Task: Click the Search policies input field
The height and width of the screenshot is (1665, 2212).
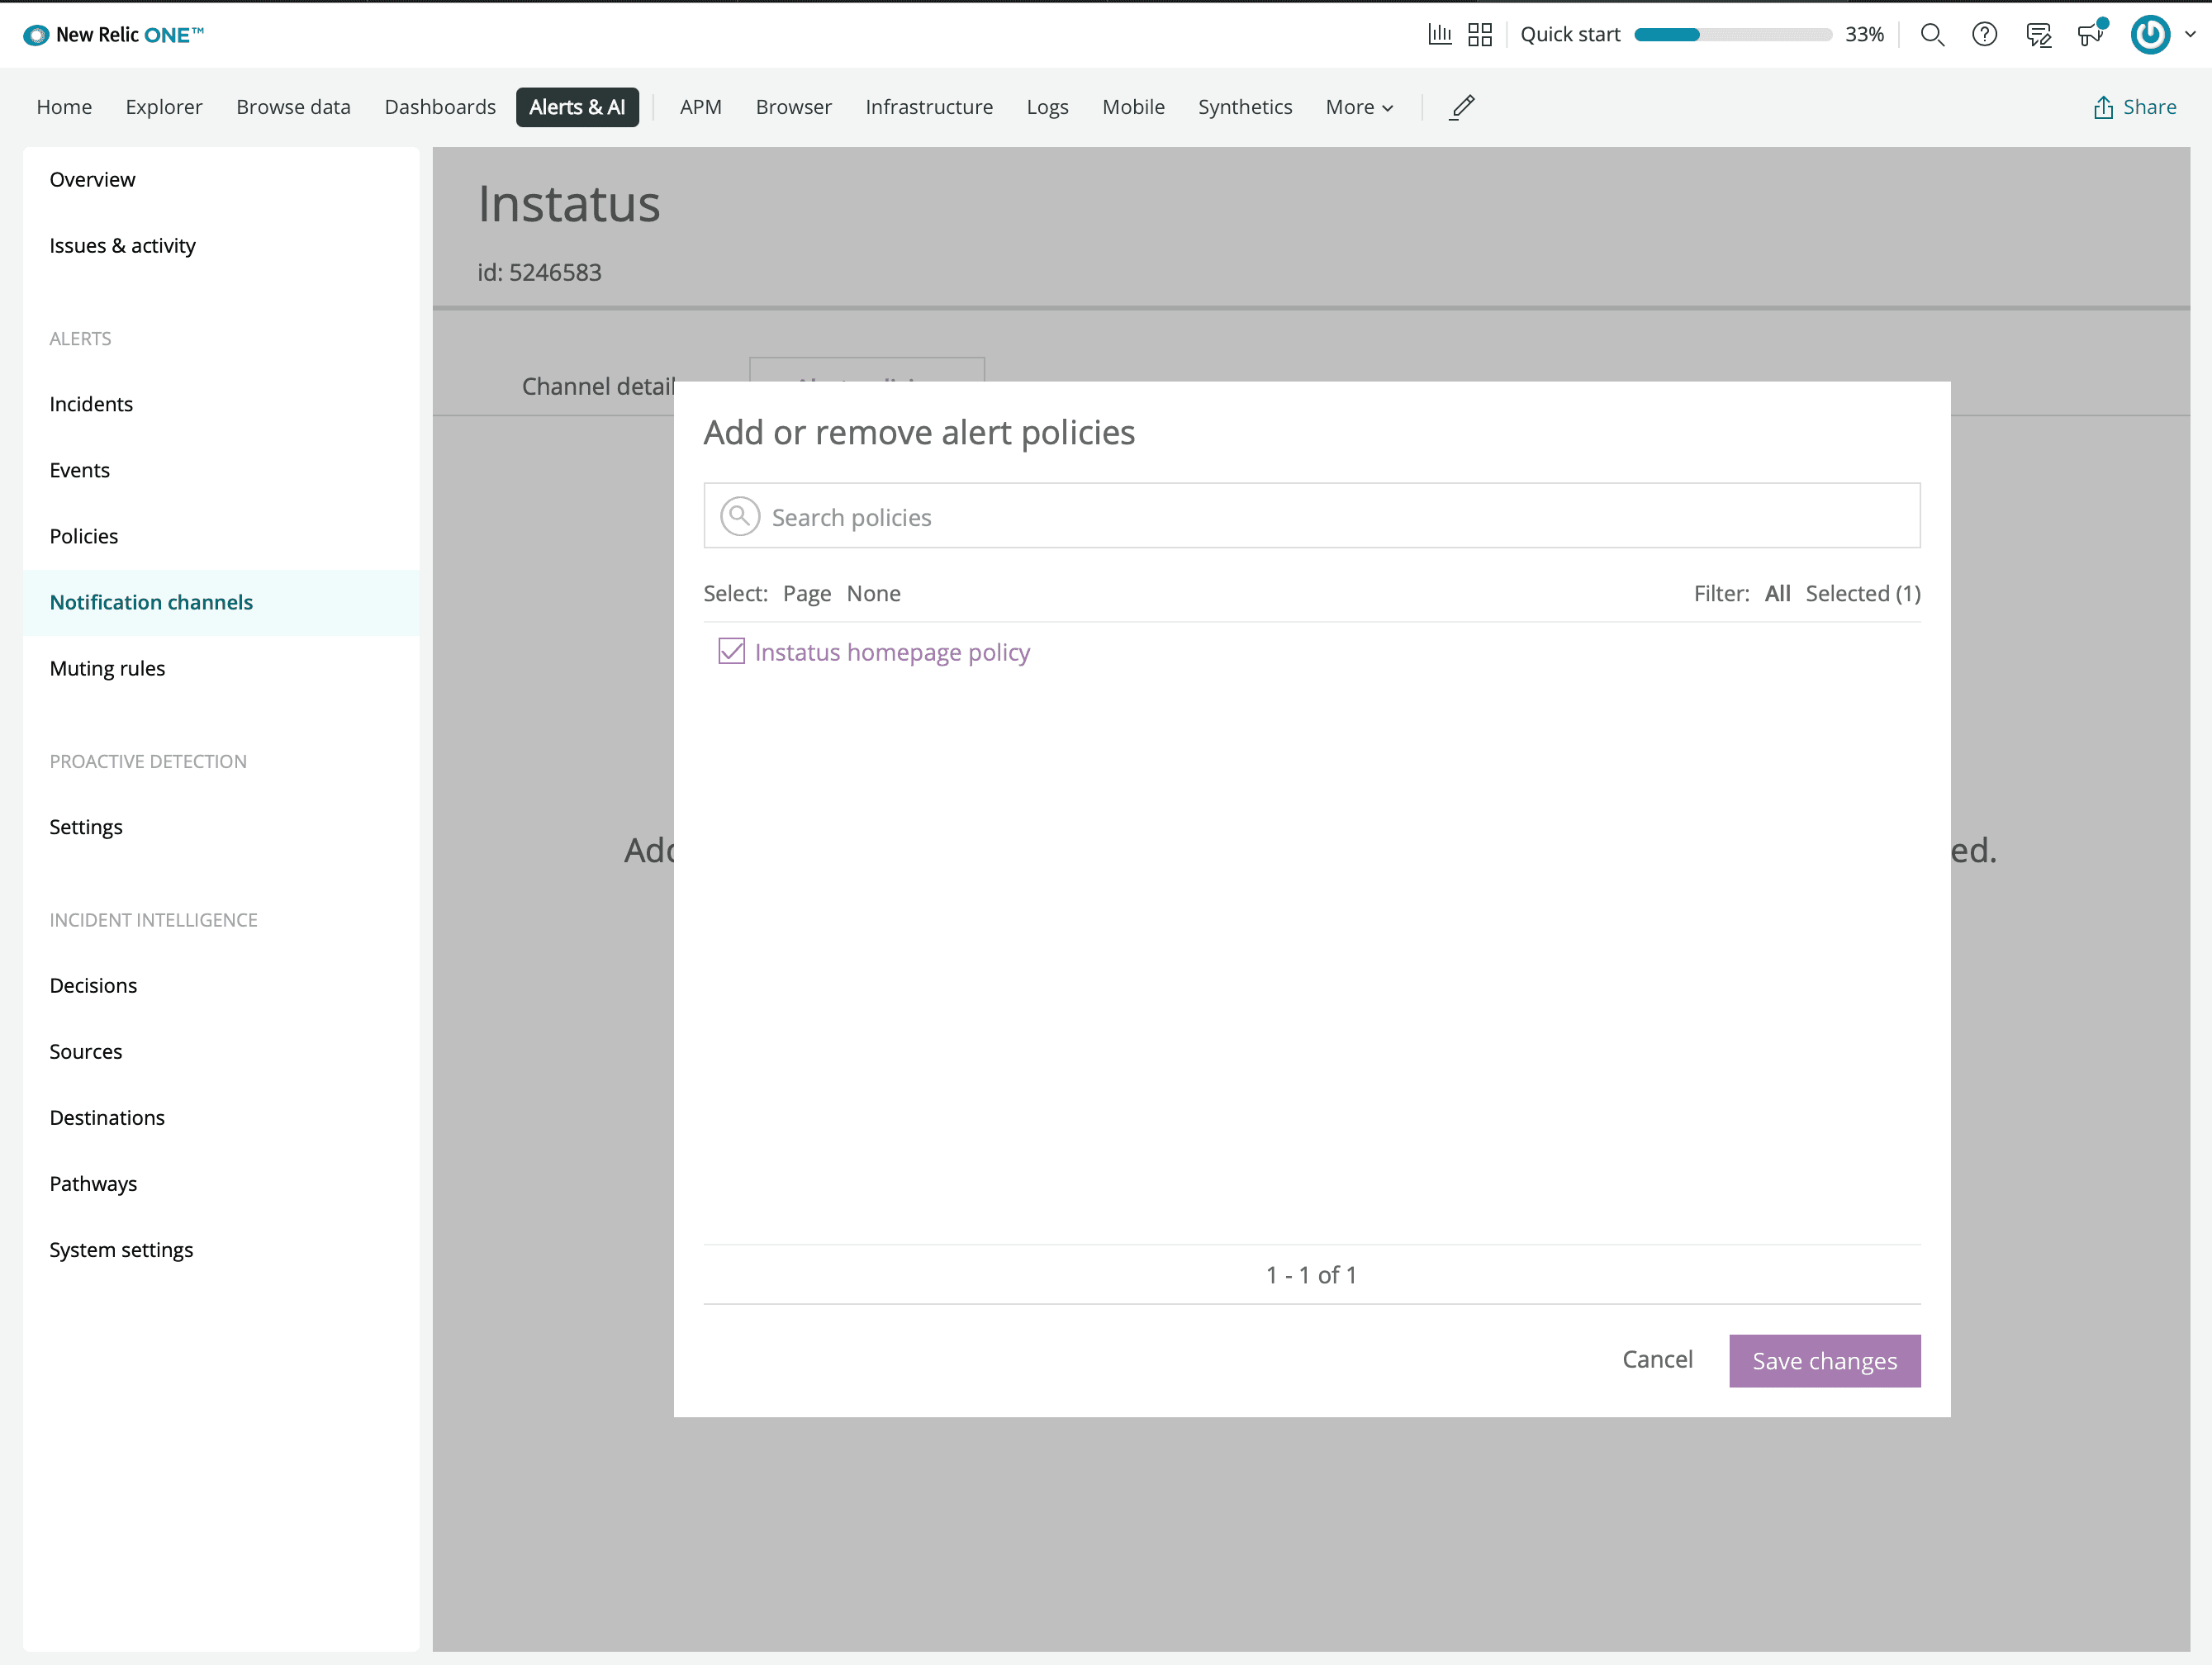Action: (1312, 518)
